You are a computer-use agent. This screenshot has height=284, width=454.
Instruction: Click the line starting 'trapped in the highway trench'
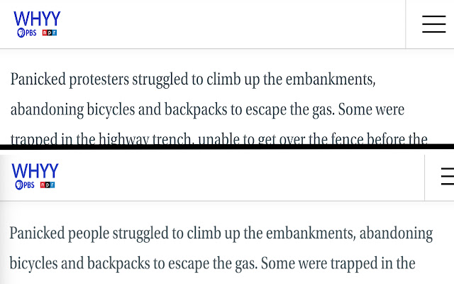coord(219,138)
